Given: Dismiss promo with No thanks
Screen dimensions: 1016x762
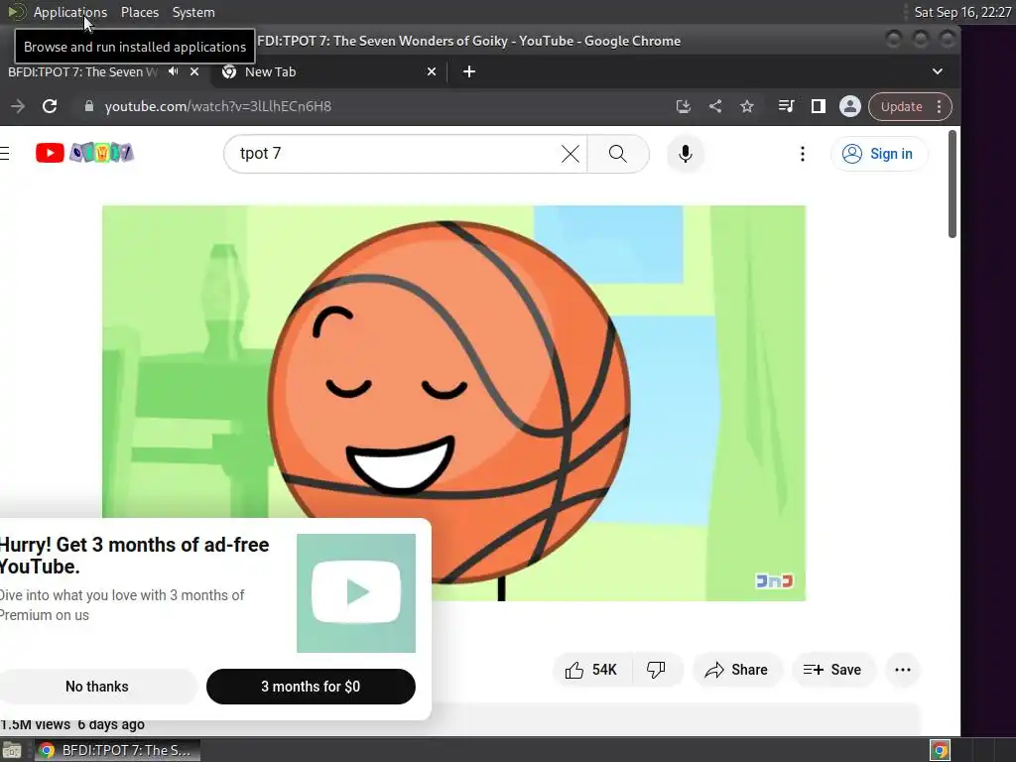Looking at the screenshot, I should tap(96, 687).
